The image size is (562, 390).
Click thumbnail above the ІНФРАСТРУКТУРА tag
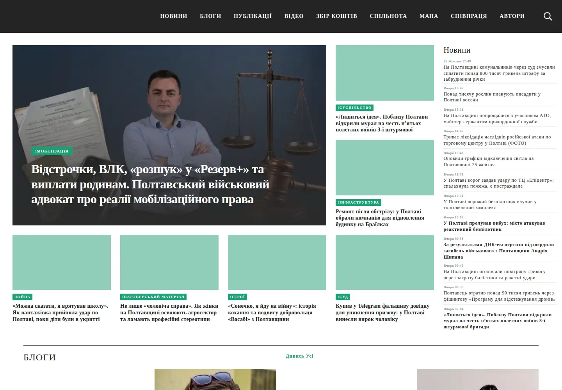pos(385,168)
